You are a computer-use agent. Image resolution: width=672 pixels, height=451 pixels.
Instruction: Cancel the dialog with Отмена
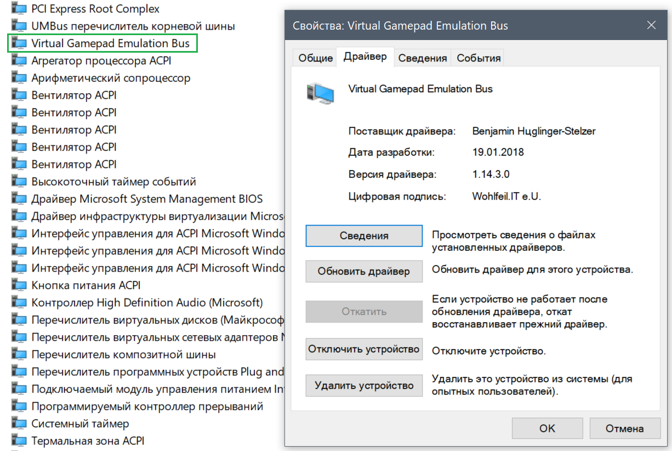624,429
